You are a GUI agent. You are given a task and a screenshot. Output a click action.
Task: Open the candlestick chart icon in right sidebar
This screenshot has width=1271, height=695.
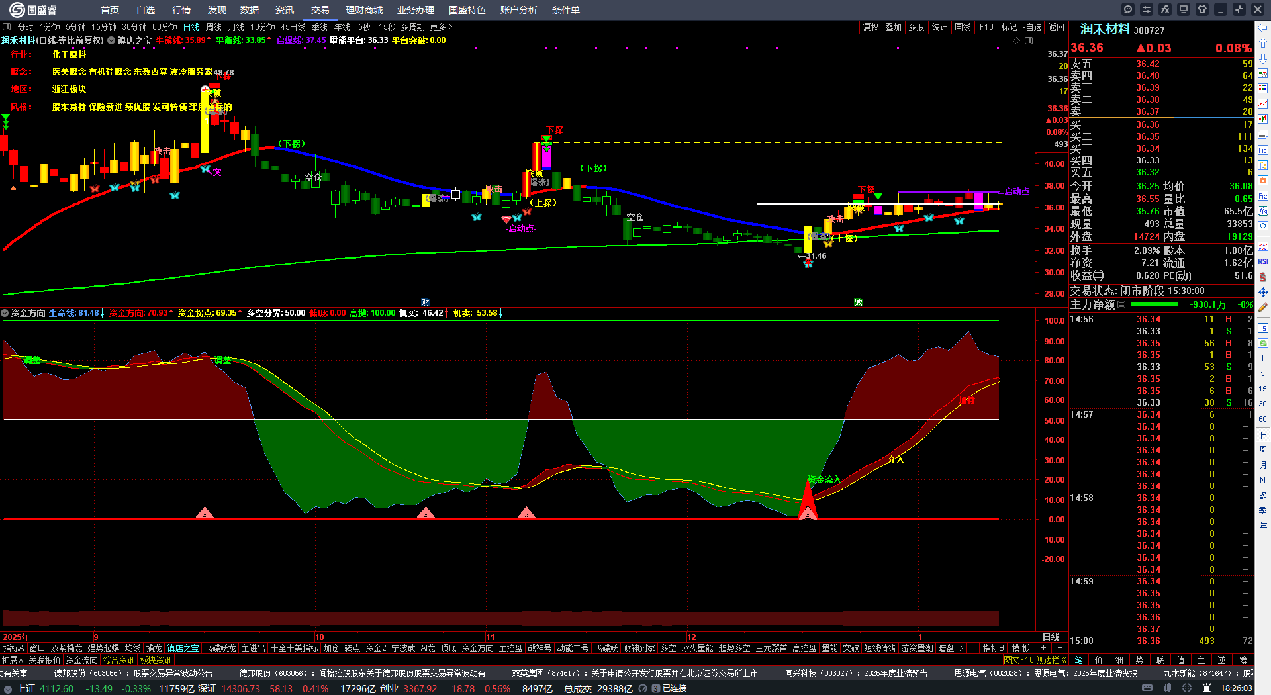(1263, 119)
